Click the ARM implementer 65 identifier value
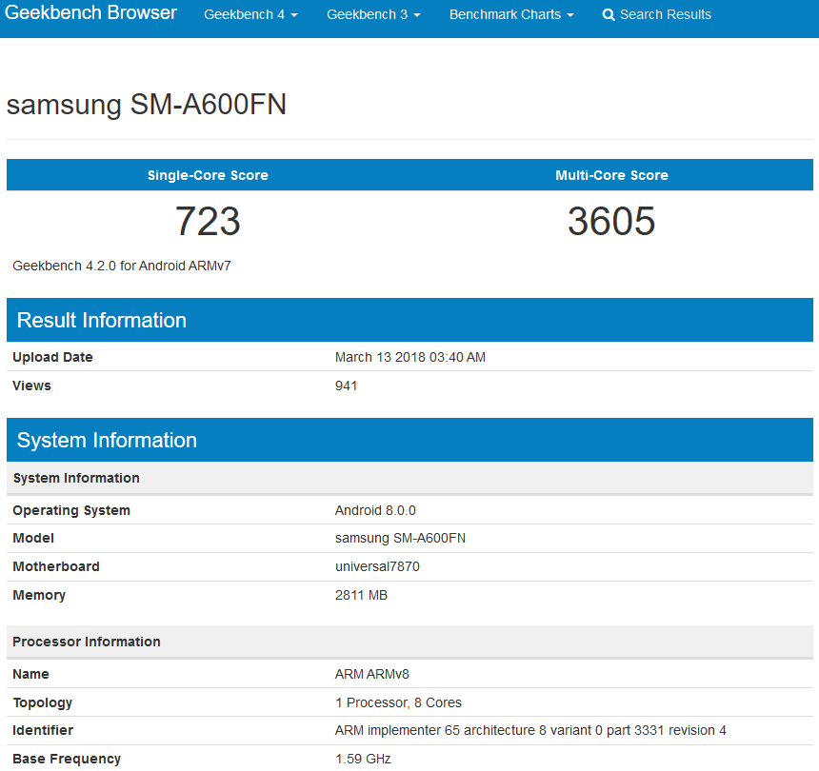Viewport: 819px width, 771px height. pos(530,730)
